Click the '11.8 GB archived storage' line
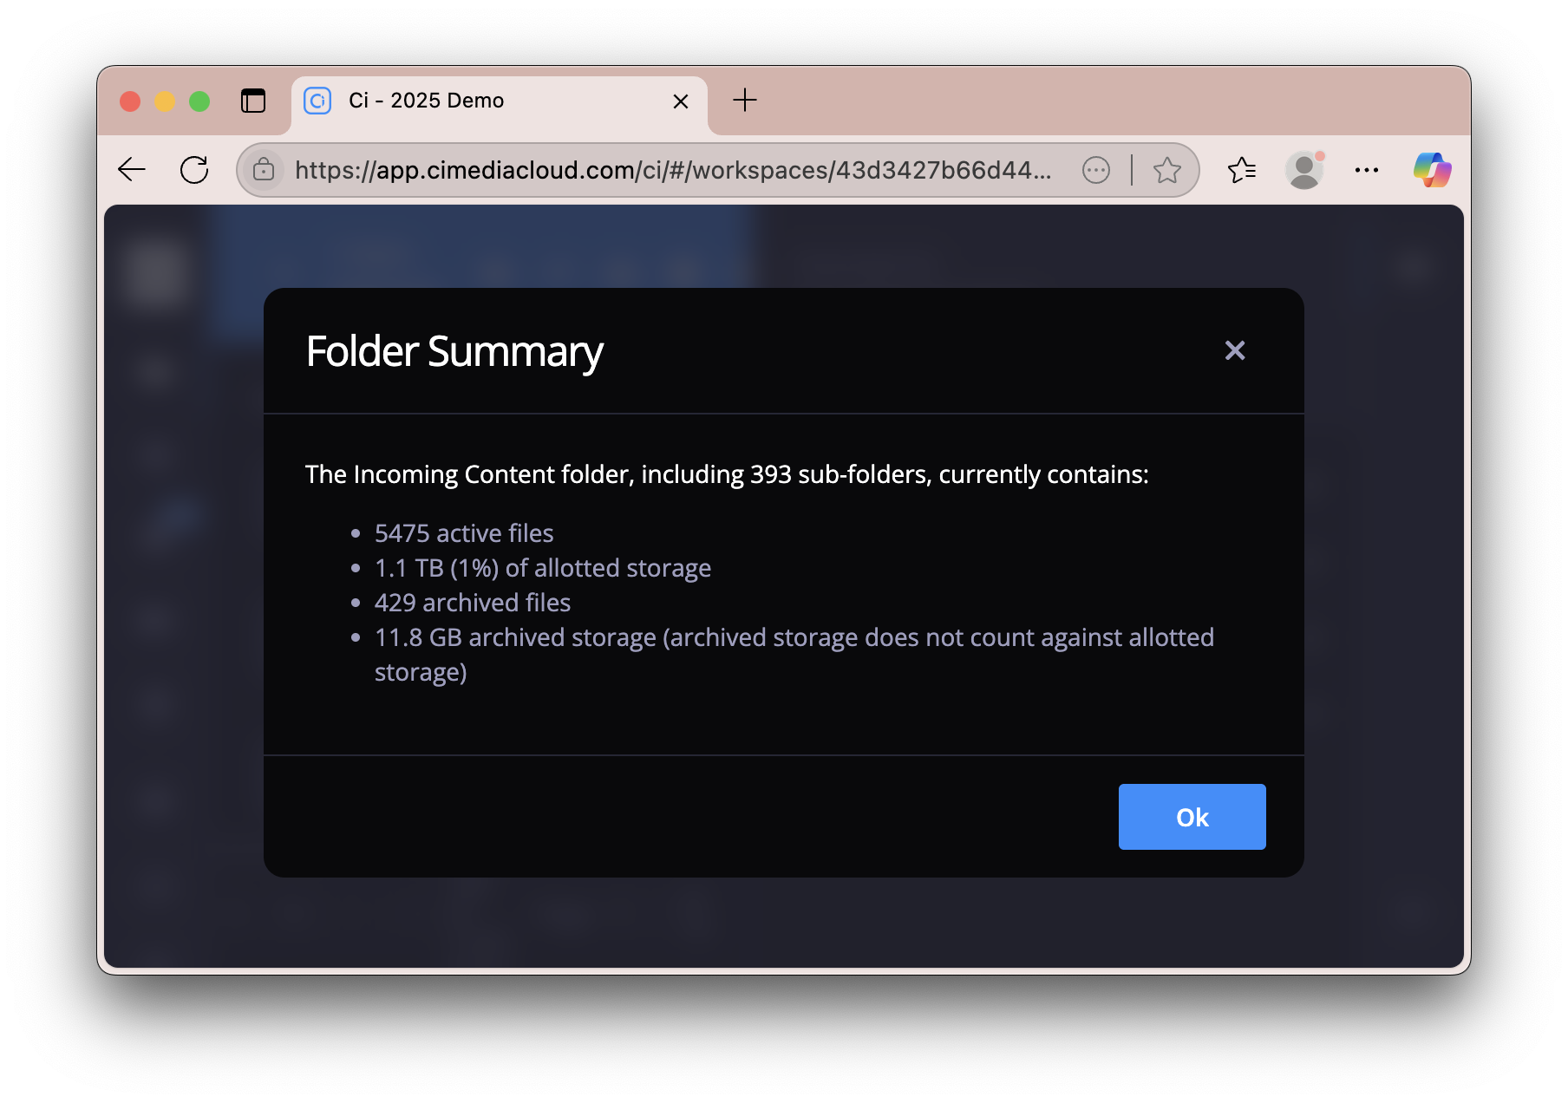1568x1103 pixels. pyautogui.click(x=794, y=655)
